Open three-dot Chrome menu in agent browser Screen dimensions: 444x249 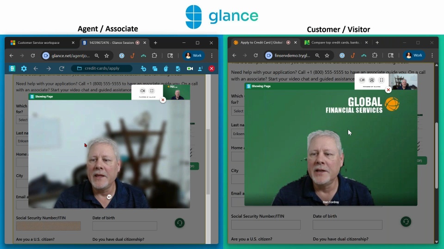coord(212,56)
